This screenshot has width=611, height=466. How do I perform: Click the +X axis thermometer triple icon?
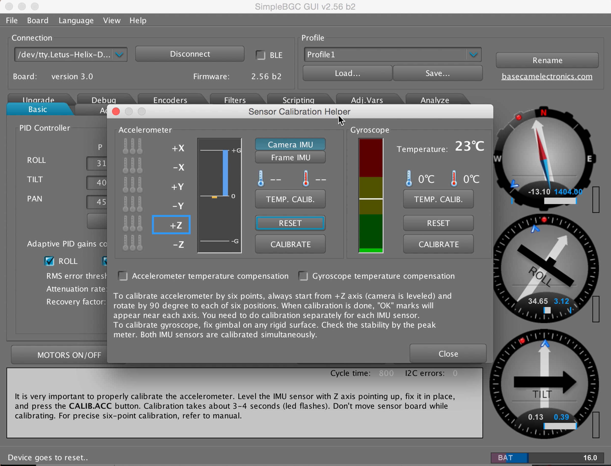coord(132,147)
